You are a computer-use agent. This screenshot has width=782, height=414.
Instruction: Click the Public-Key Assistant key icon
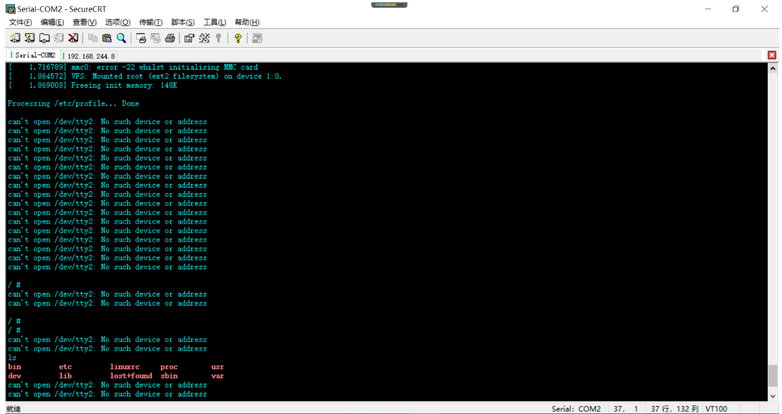point(218,38)
